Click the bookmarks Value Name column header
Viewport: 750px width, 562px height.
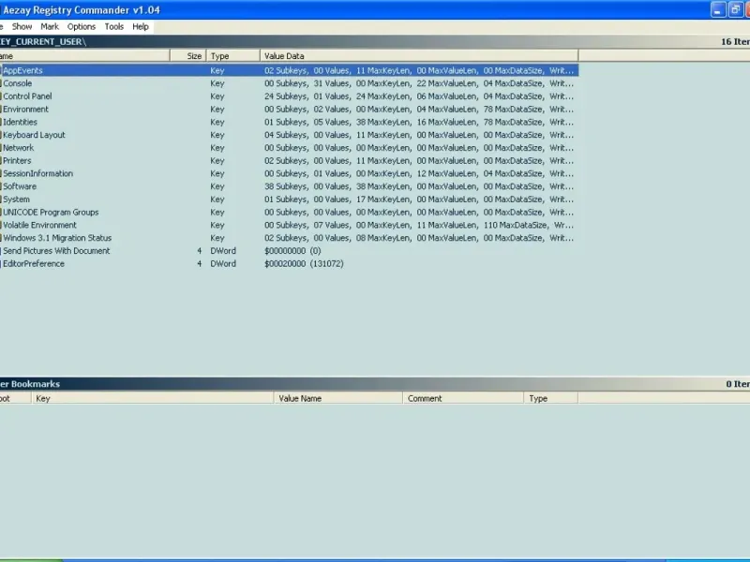pyautogui.click(x=338, y=398)
